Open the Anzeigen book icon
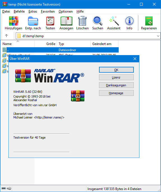 [x=66, y=21]
